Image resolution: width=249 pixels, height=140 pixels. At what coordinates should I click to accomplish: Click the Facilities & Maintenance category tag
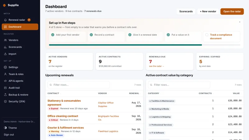[x=162, y=101]
